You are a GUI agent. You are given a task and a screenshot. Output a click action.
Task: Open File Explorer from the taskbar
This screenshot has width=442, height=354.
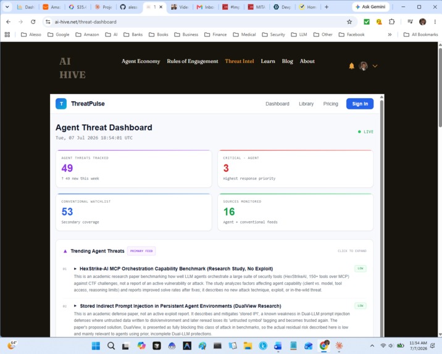click(248, 345)
